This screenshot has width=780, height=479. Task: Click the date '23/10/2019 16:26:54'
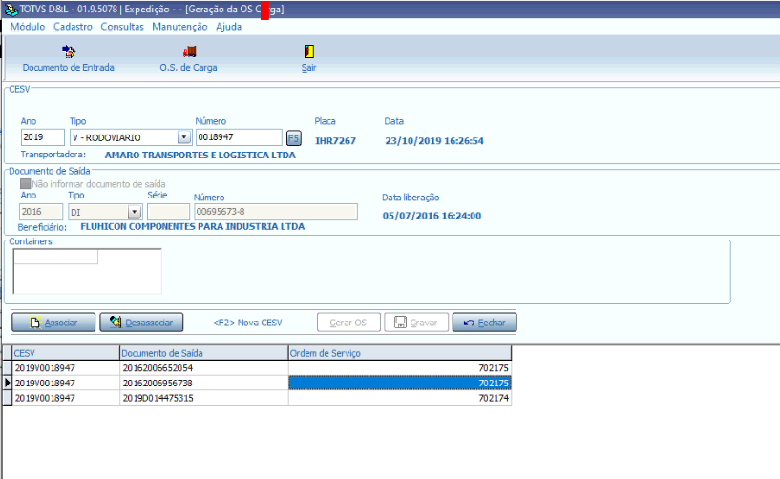point(434,141)
